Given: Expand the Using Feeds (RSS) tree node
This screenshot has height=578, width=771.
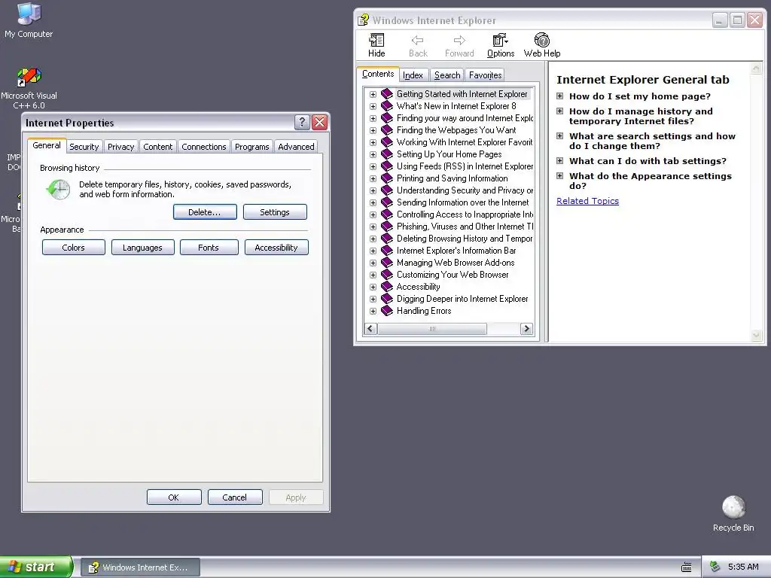Looking at the screenshot, I should tap(373, 166).
